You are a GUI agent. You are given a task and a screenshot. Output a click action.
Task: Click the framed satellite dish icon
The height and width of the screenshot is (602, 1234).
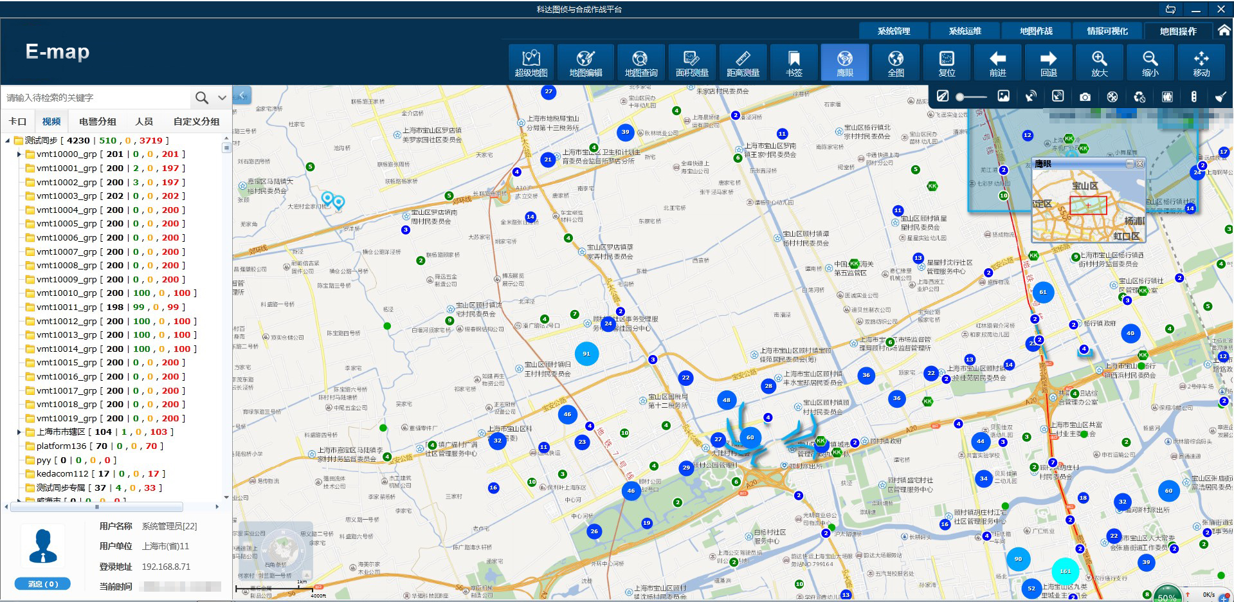pyautogui.click(x=1058, y=96)
